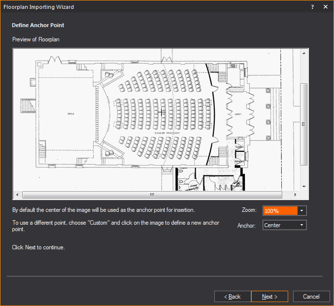
Task: Click the preview's horizontal scroll right arrow
Action: 296,194
